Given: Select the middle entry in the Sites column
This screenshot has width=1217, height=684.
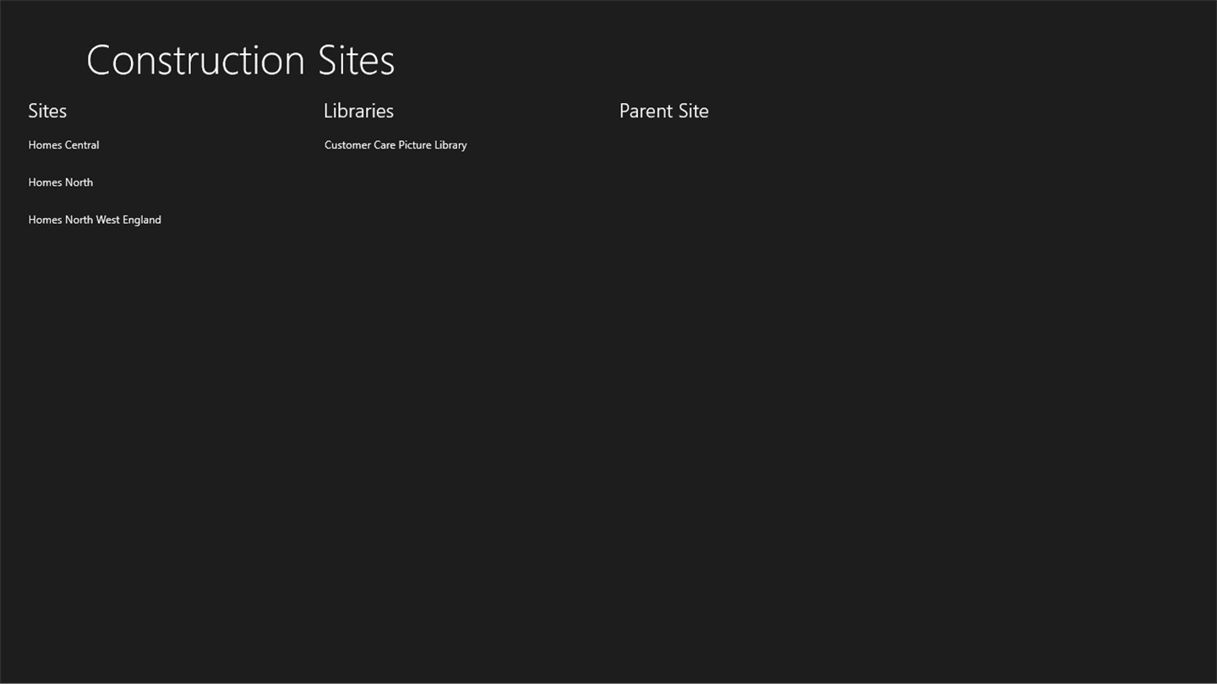Looking at the screenshot, I should coord(60,182).
